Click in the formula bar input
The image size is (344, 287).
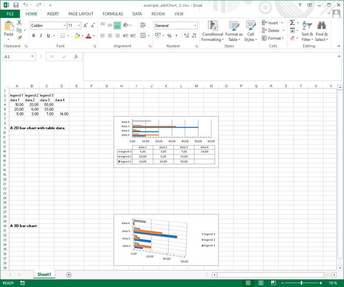click(x=212, y=67)
